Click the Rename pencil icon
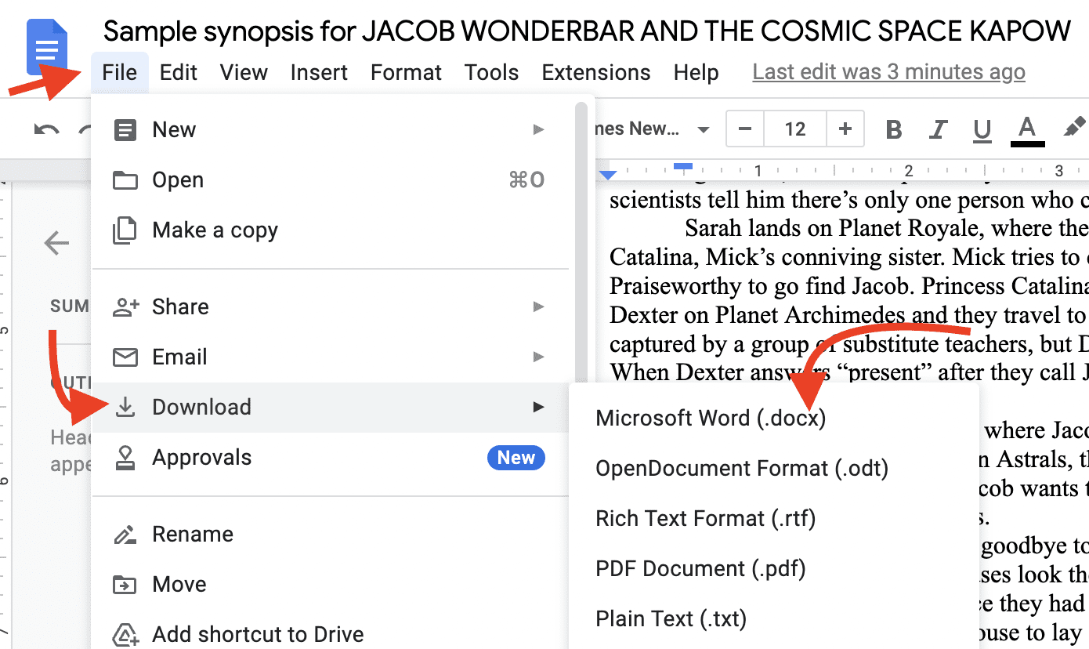Viewport: 1089px width, 649px height. 125,535
